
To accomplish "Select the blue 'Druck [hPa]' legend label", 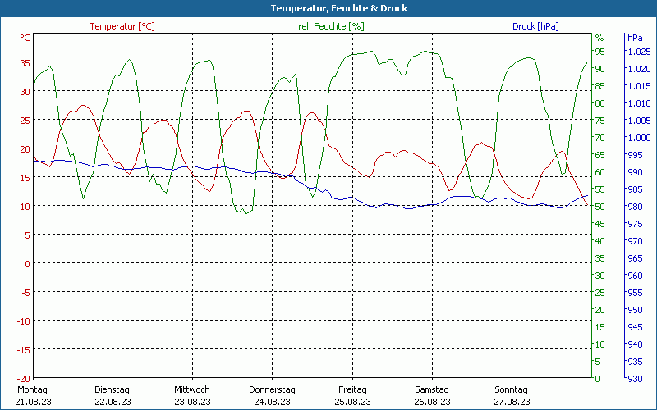I will pos(535,26).
